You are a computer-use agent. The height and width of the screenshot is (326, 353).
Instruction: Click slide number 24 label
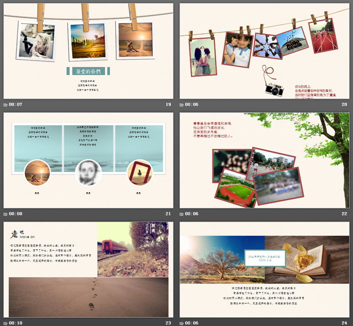coord(344,323)
